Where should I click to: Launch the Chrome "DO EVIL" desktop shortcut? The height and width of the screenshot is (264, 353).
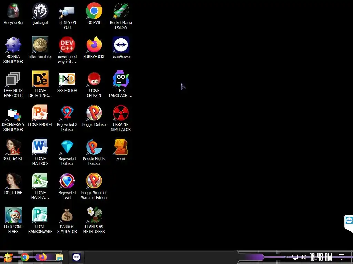point(94,11)
